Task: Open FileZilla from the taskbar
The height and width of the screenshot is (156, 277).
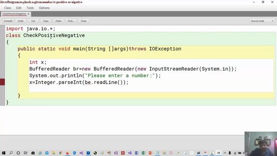Action: (123, 153)
